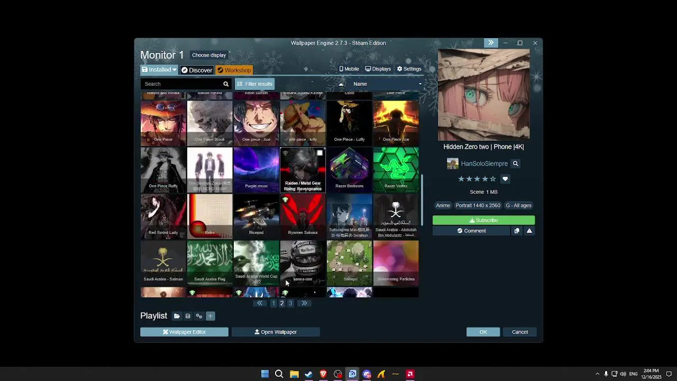Image resolution: width=677 pixels, height=381 pixels.
Task: Copy wallpaper link icon beside Comment
Action: [517, 231]
